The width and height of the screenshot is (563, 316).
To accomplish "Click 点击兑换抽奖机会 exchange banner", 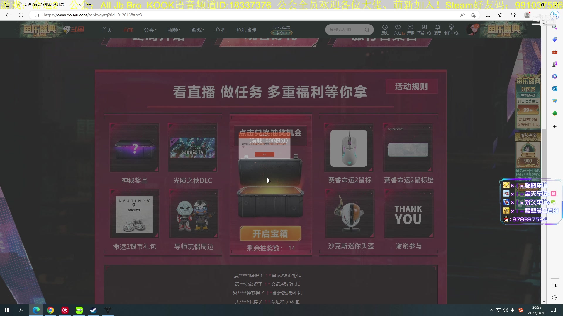I will (x=270, y=136).
